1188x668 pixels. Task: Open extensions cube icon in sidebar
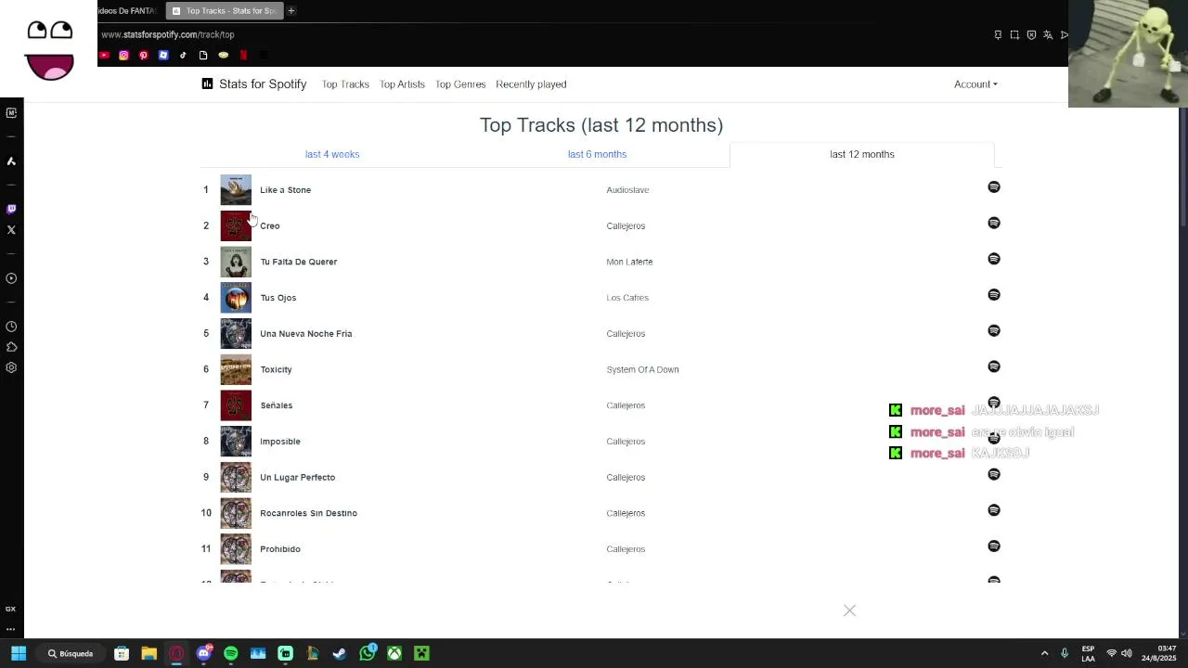coord(11,347)
